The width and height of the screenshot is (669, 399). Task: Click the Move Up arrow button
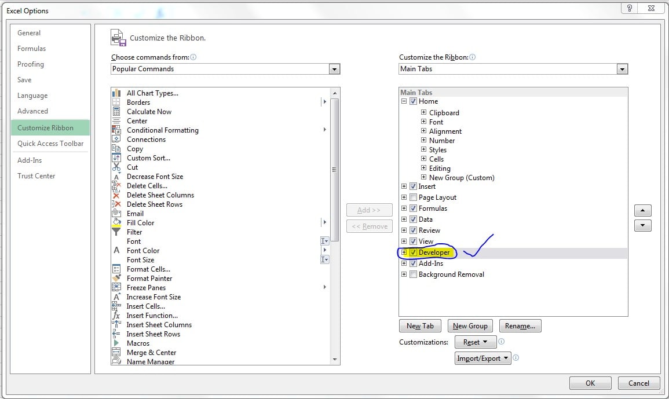642,210
